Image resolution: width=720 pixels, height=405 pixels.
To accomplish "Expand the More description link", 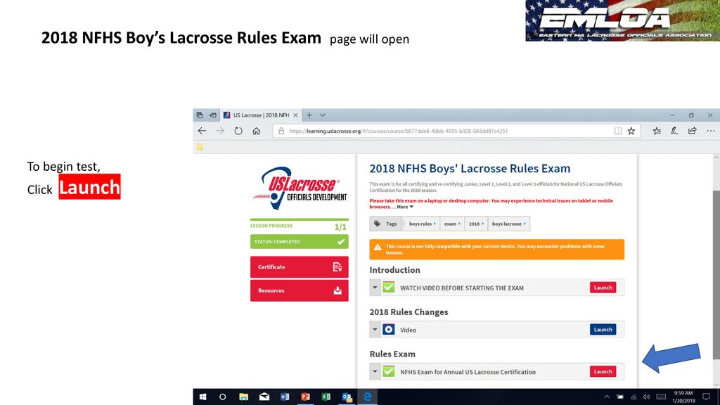I will [405, 207].
